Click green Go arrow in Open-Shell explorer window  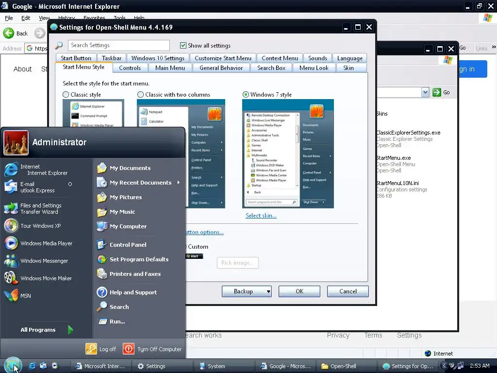click(437, 92)
